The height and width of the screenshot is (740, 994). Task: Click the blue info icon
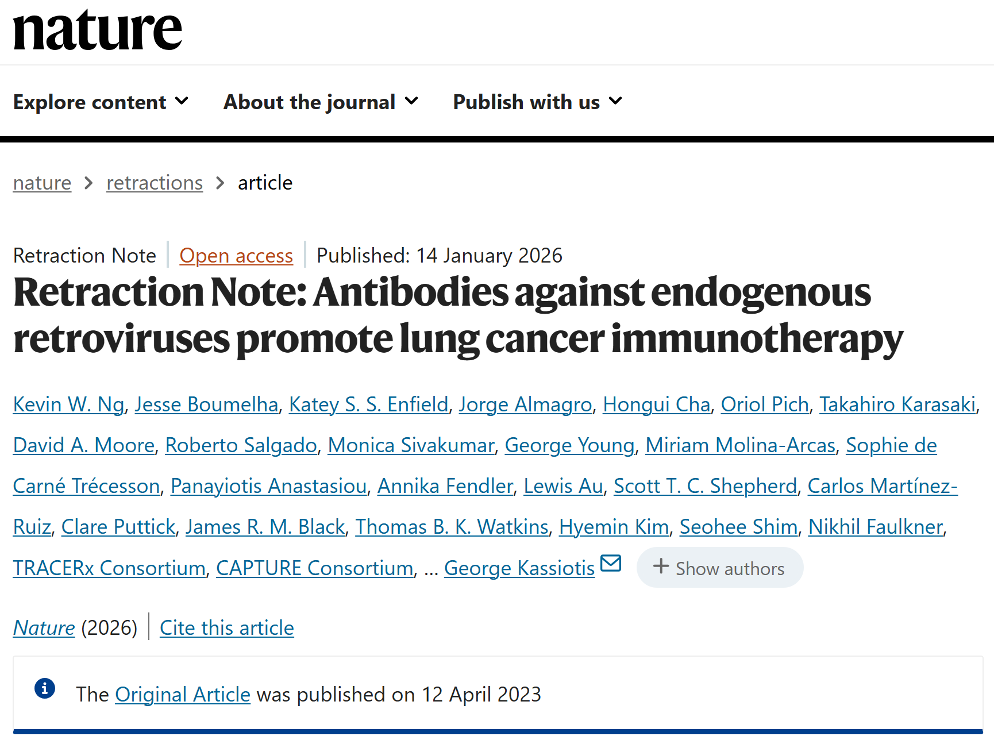[45, 688]
